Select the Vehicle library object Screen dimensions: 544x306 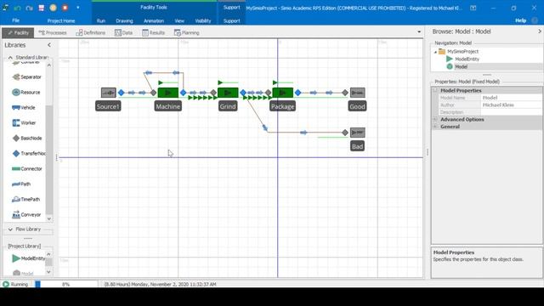tap(23, 108)
